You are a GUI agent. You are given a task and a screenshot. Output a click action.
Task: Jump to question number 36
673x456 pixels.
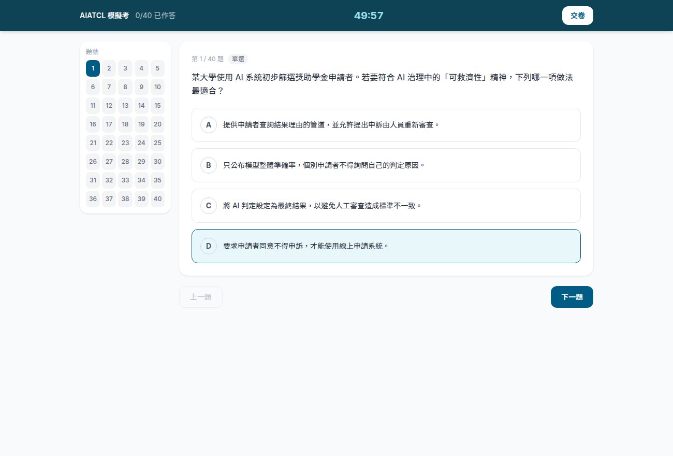tap(93, 199)
